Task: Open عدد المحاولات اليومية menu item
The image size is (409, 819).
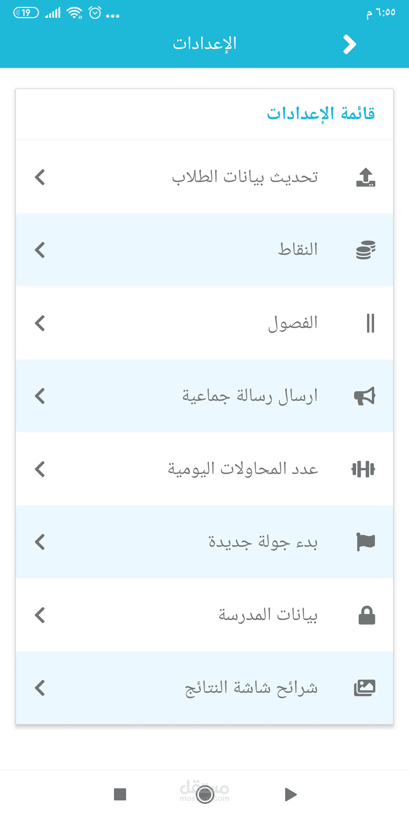Action: tap(204, 469)
